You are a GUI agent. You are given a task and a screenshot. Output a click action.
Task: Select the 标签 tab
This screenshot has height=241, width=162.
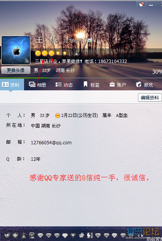(x=91, y=85)
